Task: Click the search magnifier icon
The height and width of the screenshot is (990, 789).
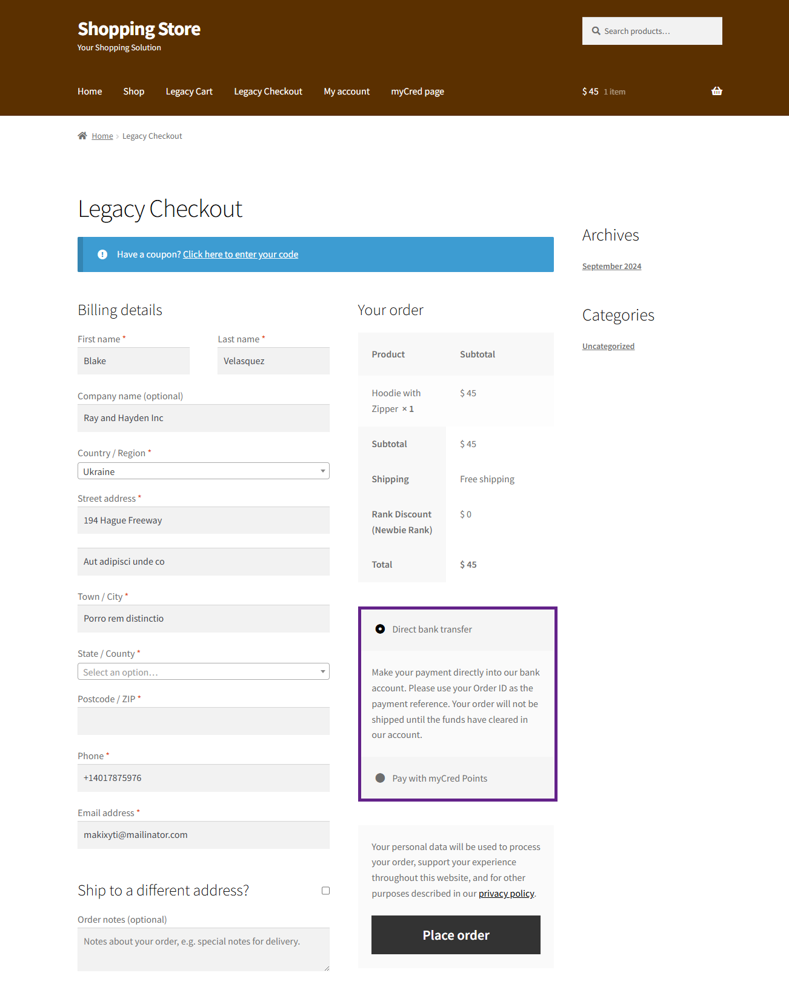Action: click(x=596, y=31)
